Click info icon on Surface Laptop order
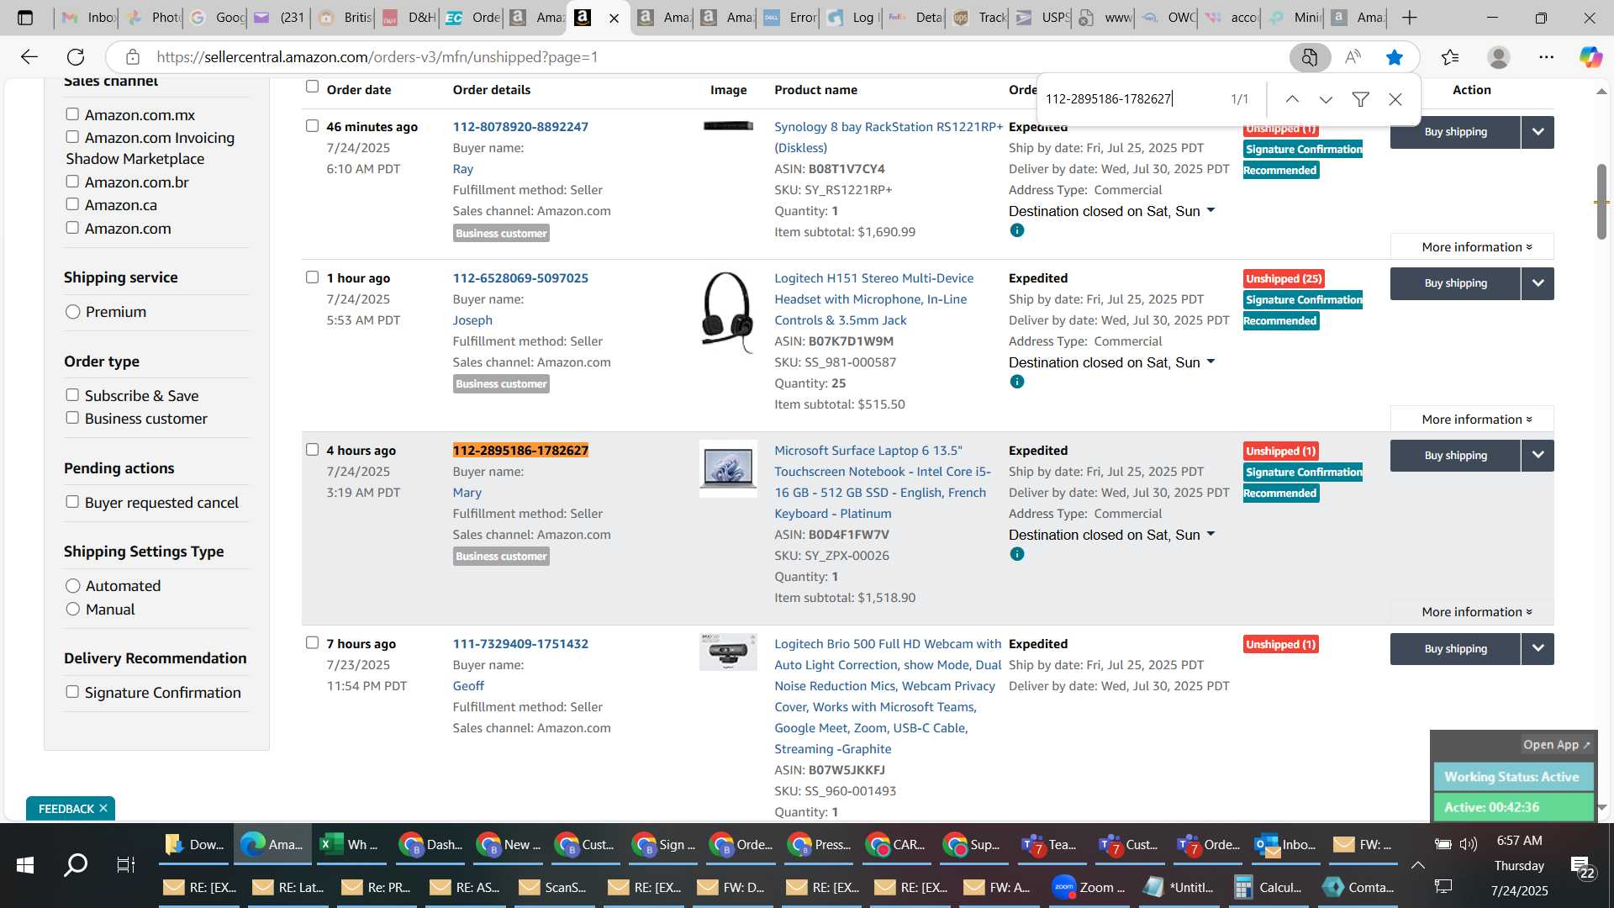Viewport: 1614px width, 908px height. coord(1017,554)
